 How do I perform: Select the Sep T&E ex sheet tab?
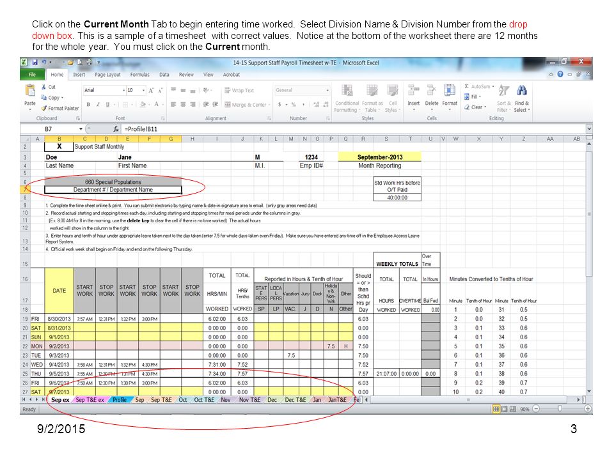pyautogui.click(x=90, y=400)
